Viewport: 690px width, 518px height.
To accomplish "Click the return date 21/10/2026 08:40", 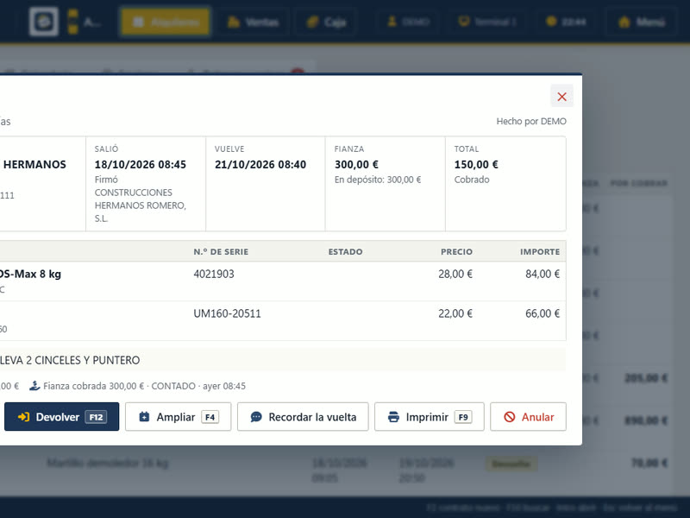I will pyautogui.click(x=260, y=165).
